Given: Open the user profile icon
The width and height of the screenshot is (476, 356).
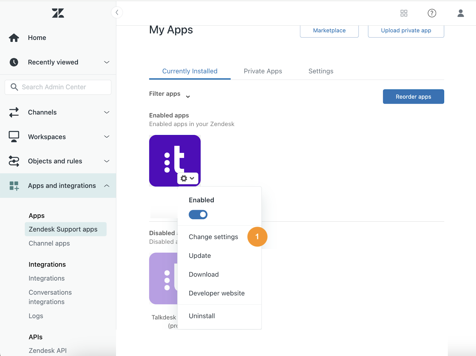Looking at the screenshot, I should (x=461, y=13).
